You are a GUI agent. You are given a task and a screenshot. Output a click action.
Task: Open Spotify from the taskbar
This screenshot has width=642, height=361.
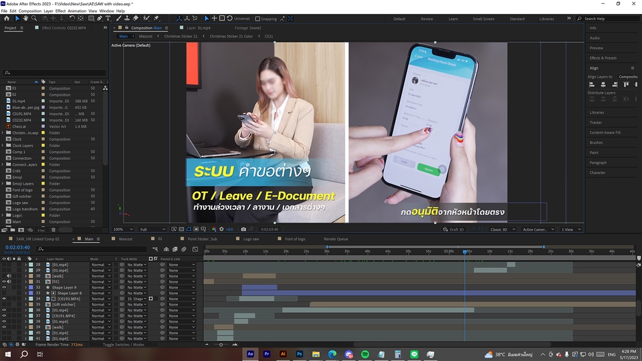365,354
